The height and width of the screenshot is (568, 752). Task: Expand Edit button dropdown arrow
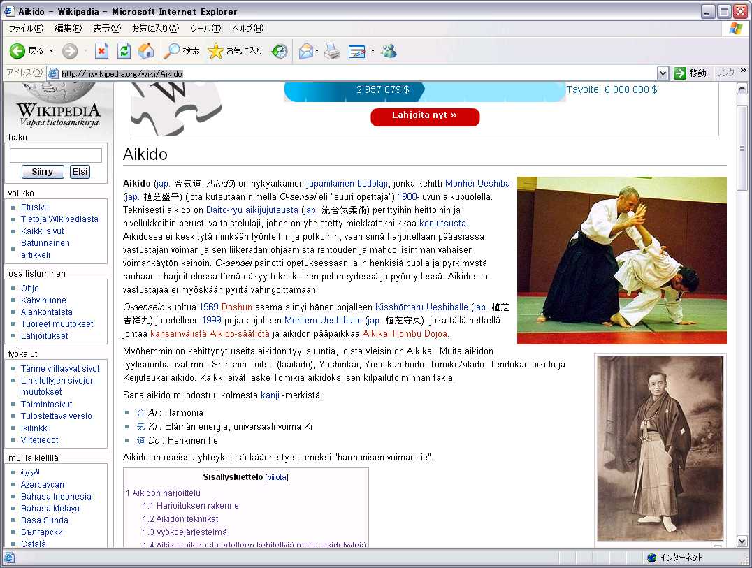tap(373, 51)
